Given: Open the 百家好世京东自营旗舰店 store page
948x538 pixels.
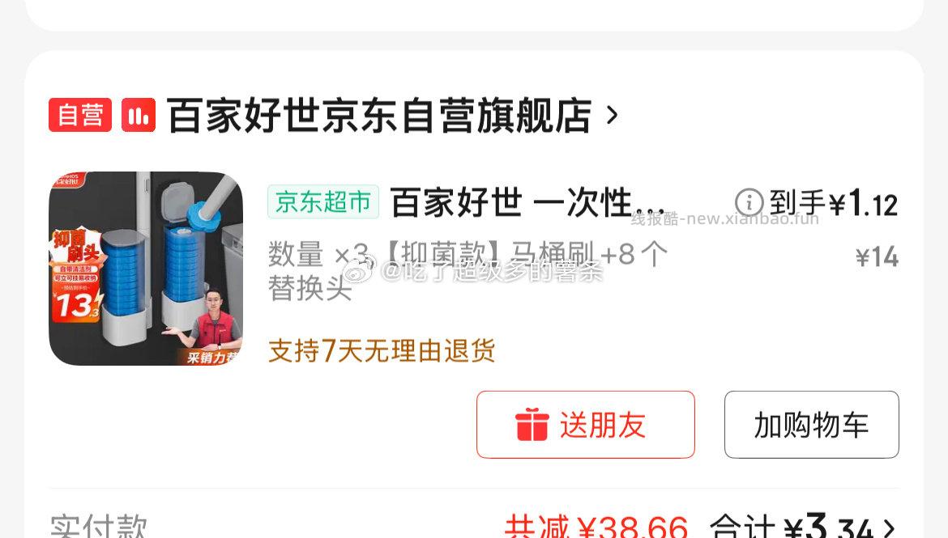Looking at the screenshot, I should (379, 116).
